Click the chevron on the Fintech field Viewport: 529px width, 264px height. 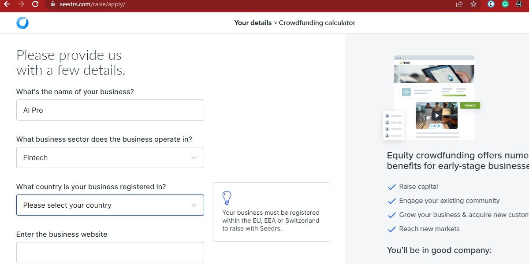pos(194,158)
